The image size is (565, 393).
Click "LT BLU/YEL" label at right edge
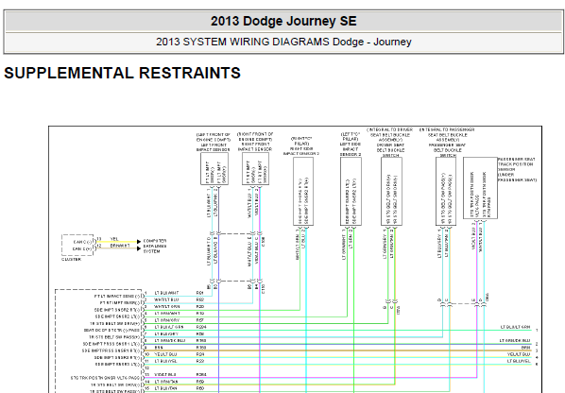coord(519,361)
